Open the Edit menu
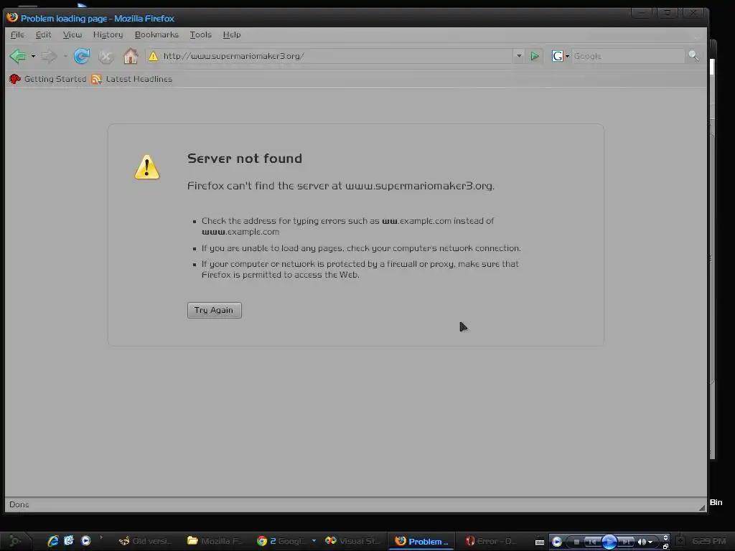Screen dimensions: 735x551 [x=43, y=34]
